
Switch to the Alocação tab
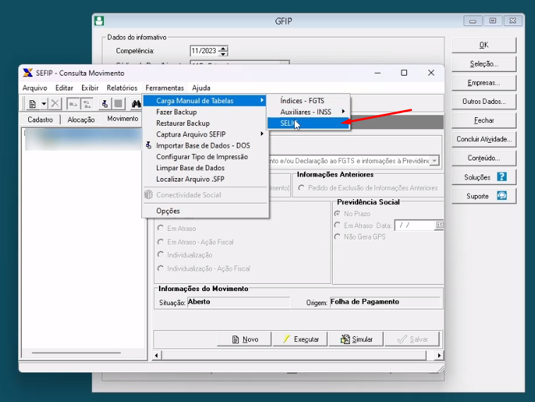pyautogui.click(x=81, y=119)
